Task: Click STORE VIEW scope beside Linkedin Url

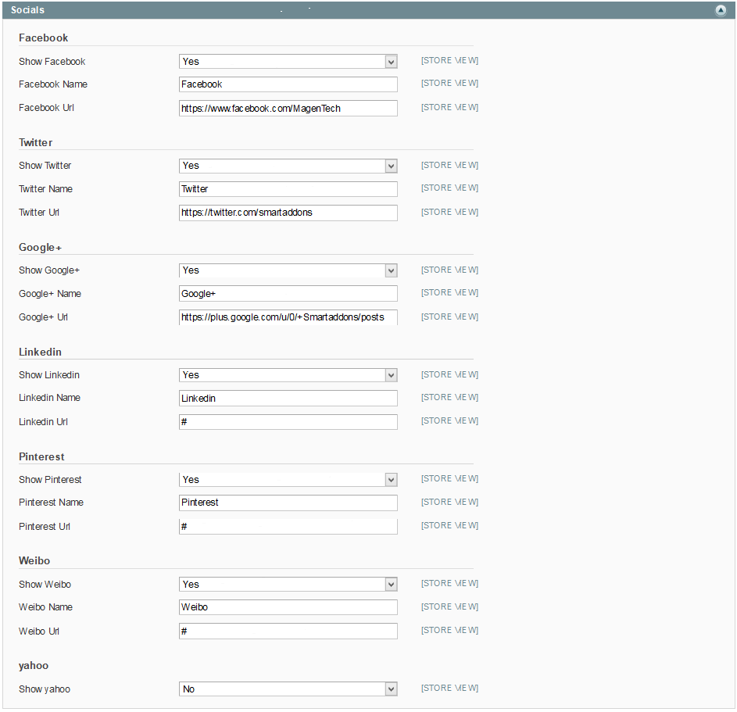Action: [450, 421]
